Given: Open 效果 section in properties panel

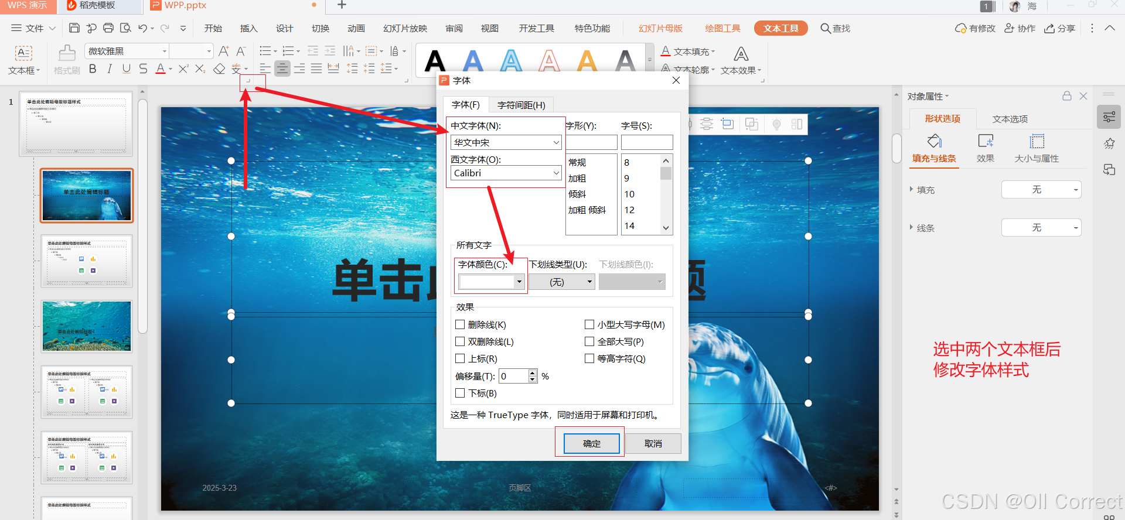Looking at the screenshot, I should point(986,149).
